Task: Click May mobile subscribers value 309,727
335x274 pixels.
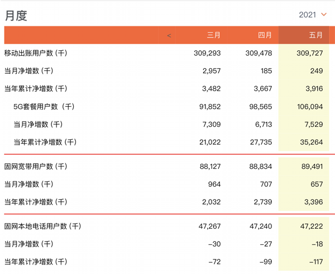Action: tap(309, 53)
